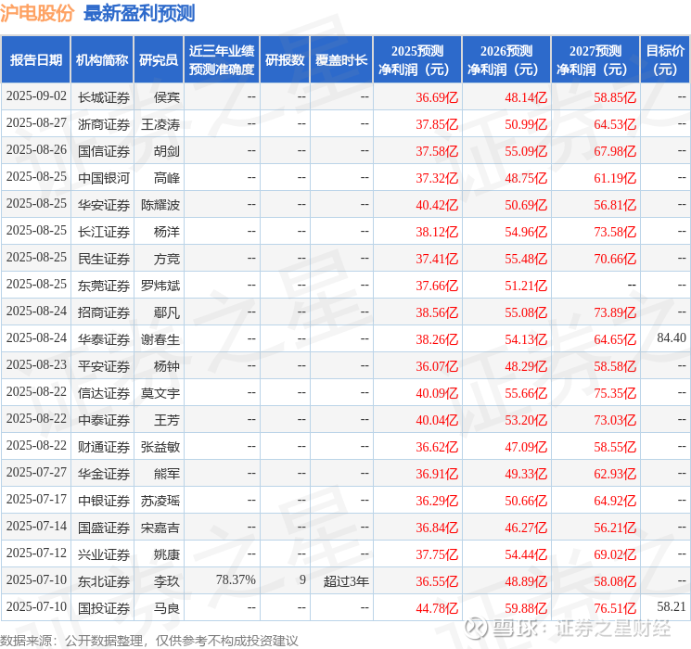Click the 覆盖时长 column header
Screen dimensions: 691x649
point(341,60)
